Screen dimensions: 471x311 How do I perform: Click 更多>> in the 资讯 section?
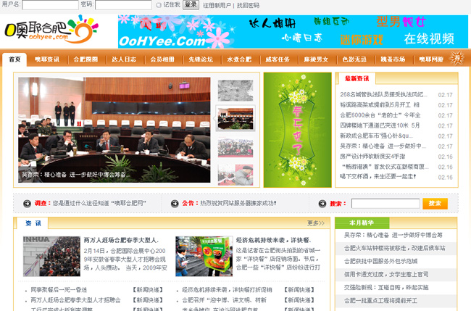pos(316,223)
